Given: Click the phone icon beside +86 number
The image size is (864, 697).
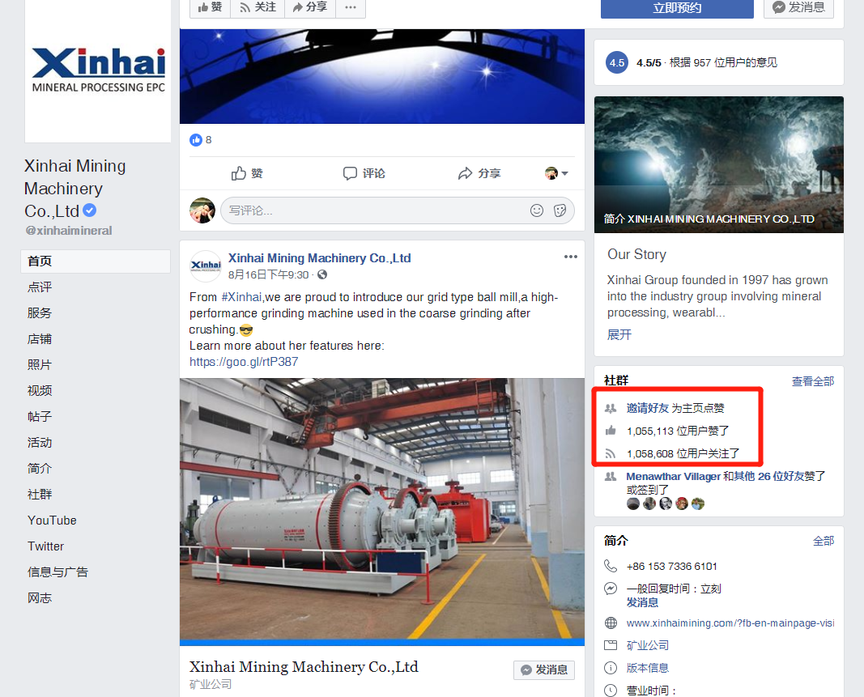Looking at the screenshot, I should point(611,566).
